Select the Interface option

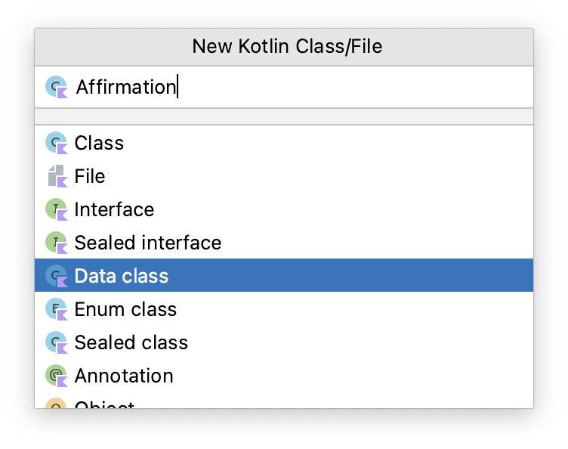(114, 209)
